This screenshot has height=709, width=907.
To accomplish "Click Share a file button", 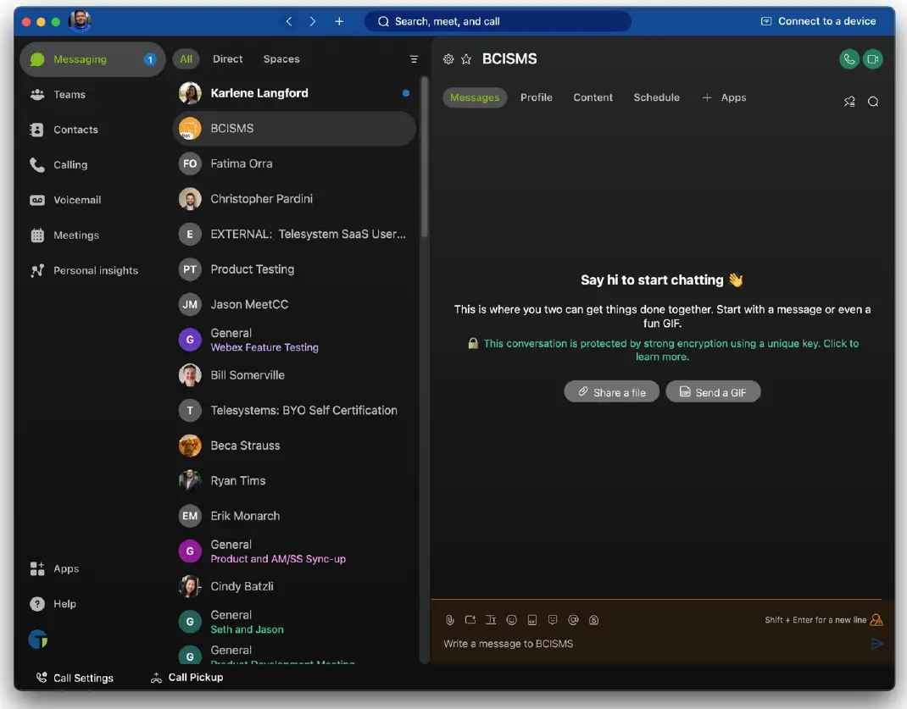I will point(611,391).
